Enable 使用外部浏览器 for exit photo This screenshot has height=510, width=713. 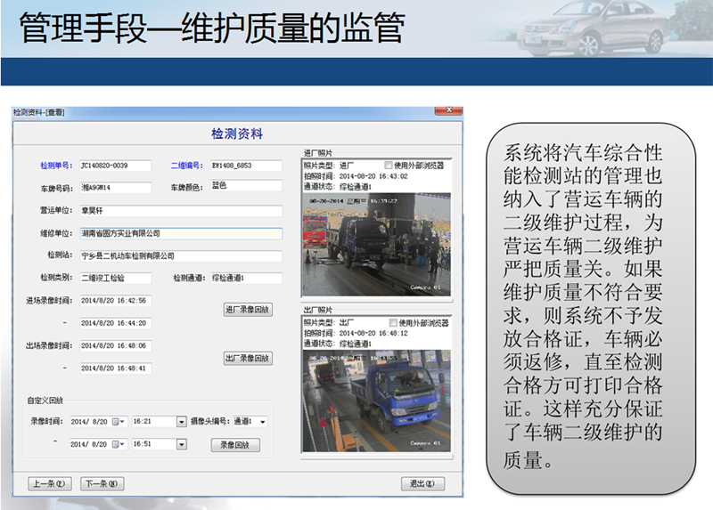tap(388, 323)
